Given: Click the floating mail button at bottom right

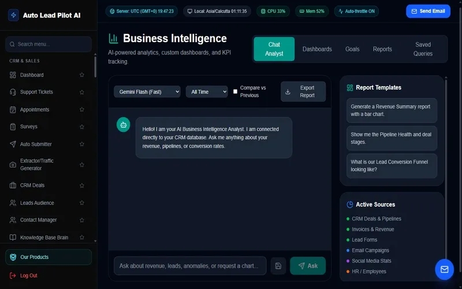Looking at the screenshot, I should (x=444, y=269).
